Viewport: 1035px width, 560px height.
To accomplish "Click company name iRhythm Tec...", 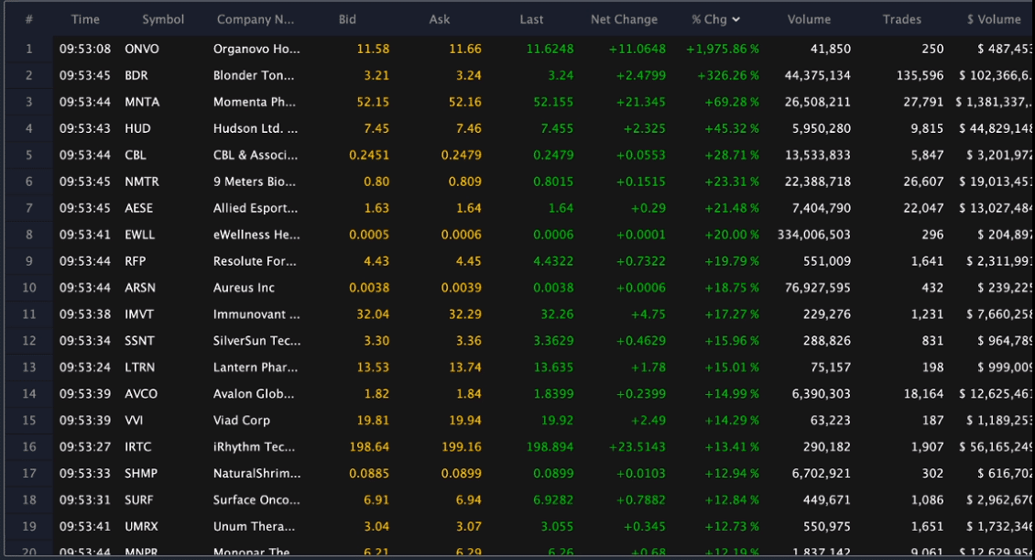I will [x=254, y=446].
